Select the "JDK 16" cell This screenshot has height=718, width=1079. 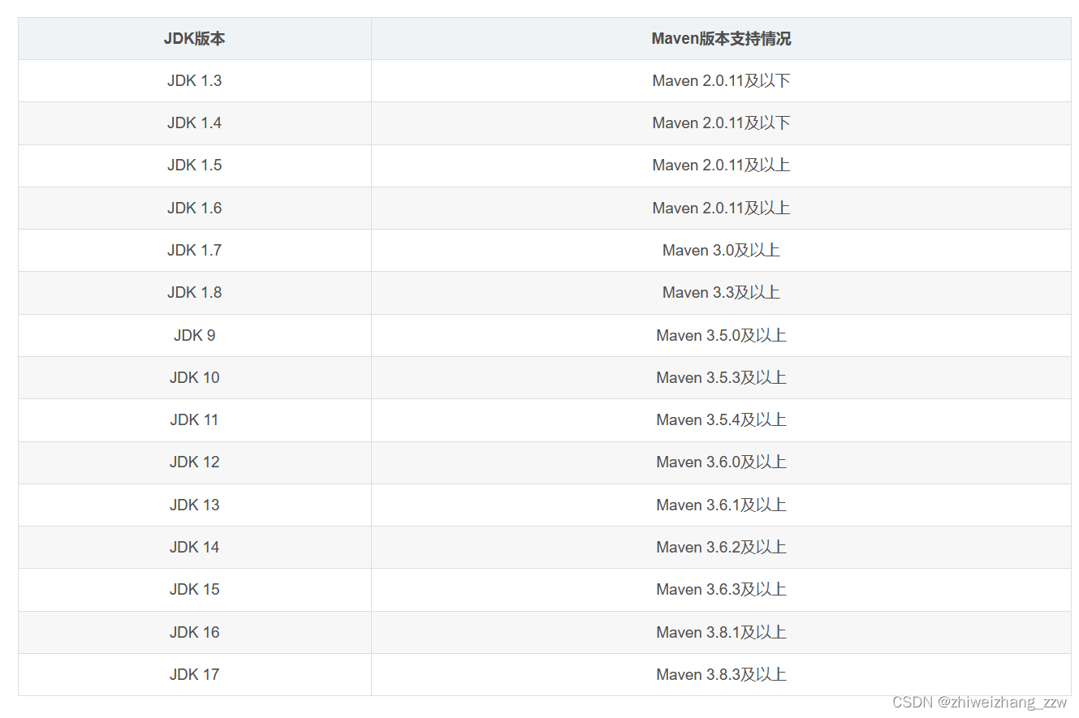click(195, 633)
